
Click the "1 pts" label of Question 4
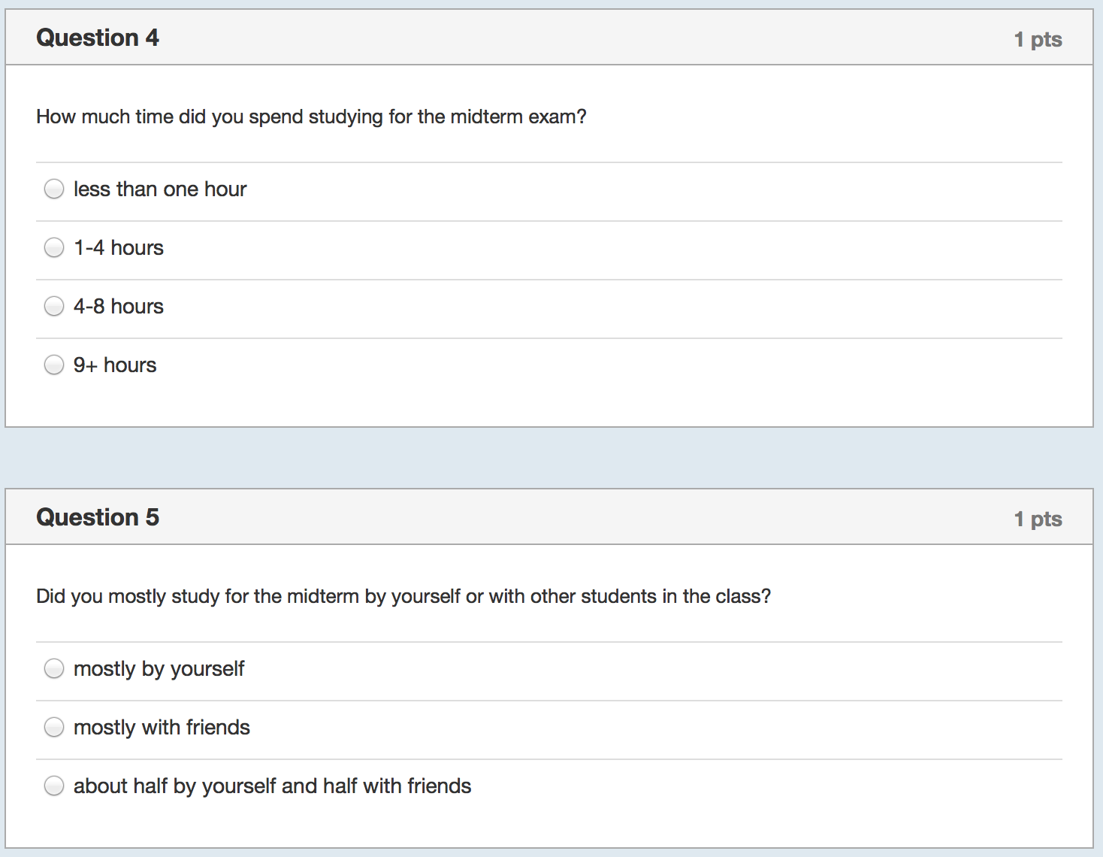tap(1038, 39)
